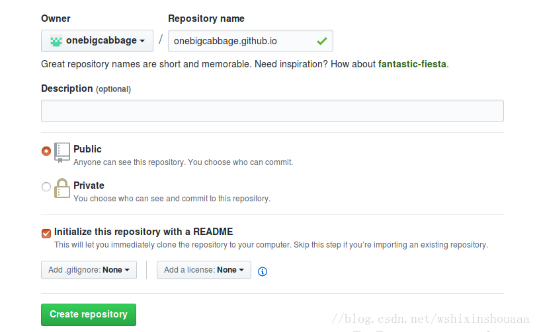Screen dimensions: 537x332
Task: Click the "Description" field label
Action: click(67, 88)
